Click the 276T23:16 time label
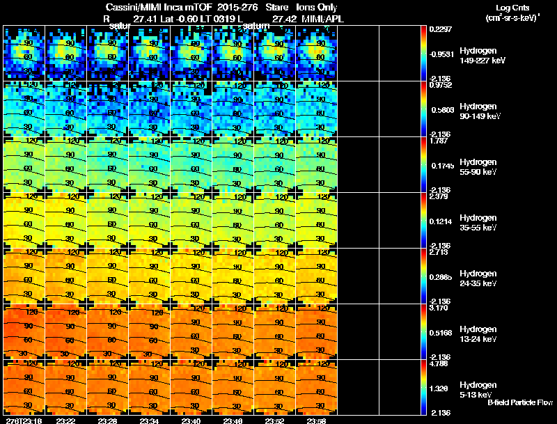 pyautogui.click(x=24, y=421)
